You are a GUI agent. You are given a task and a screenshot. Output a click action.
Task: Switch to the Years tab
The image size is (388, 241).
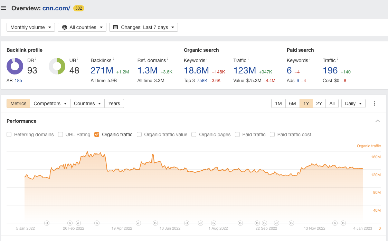pos(114,103)
